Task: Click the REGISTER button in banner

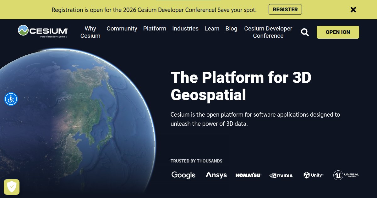Action: pyautogui.click(x=285, y=9)
